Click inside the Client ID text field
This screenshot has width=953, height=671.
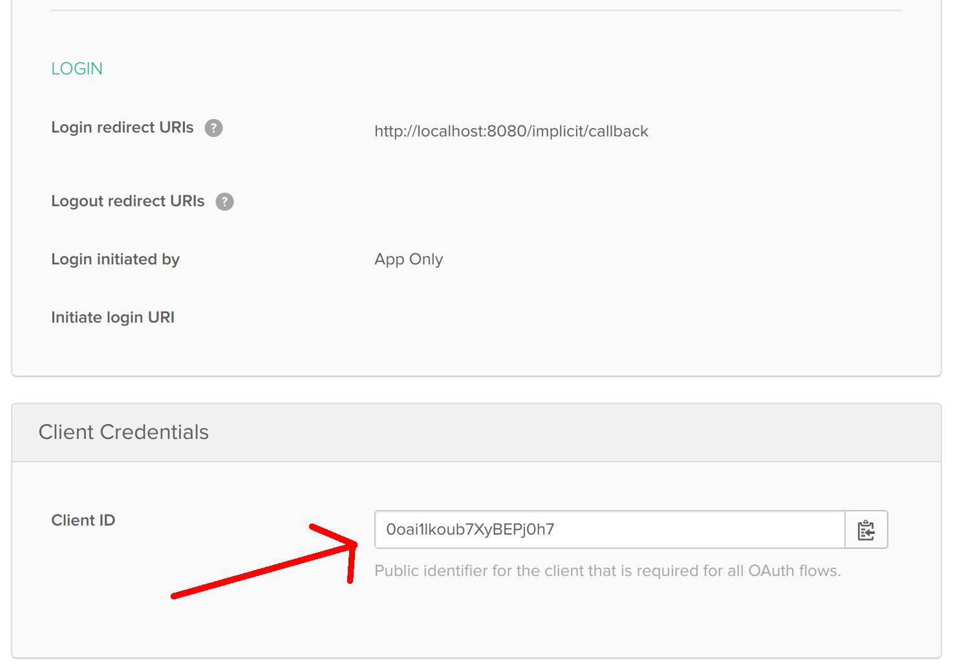pyautogui.click(x=609, y=530)
